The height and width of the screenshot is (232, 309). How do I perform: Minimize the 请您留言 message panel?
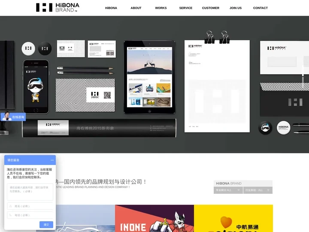pos(52,160)
